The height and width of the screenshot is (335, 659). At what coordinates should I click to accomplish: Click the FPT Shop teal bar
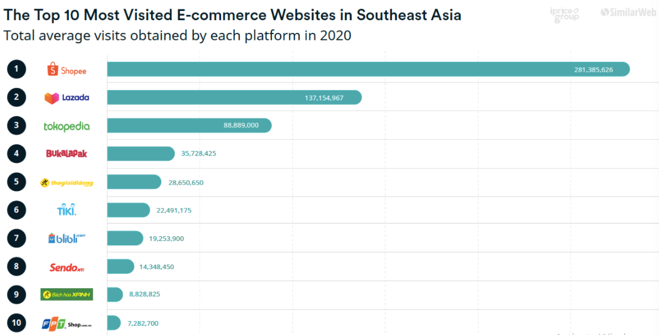click(x=114, y=323)
